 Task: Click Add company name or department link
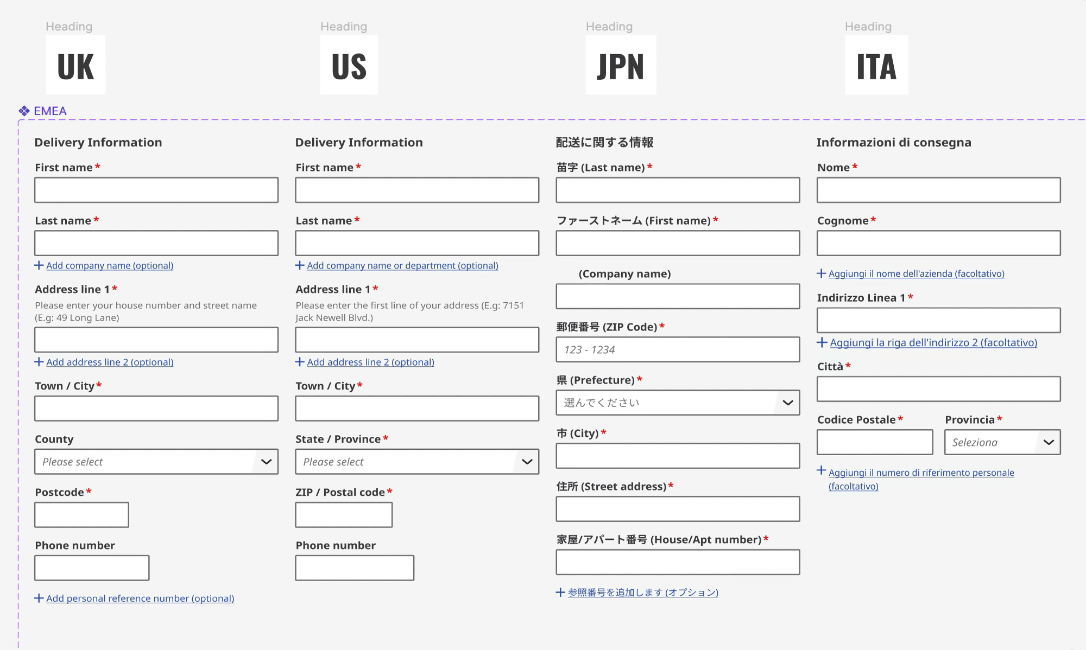(x=402, y=265)
